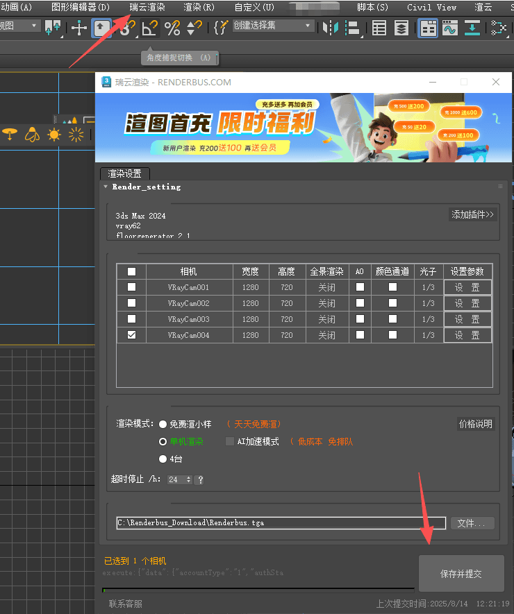Click 设置 button for VRayCam001

(467, 287)
